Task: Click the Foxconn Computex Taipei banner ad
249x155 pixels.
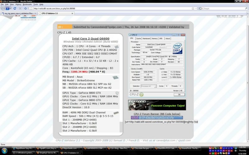Action: click(157, 105)
